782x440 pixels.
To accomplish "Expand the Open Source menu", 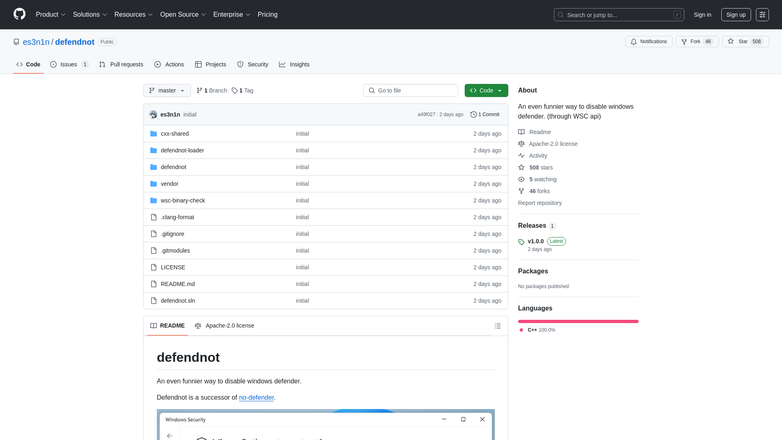I will tap(183, 15).
